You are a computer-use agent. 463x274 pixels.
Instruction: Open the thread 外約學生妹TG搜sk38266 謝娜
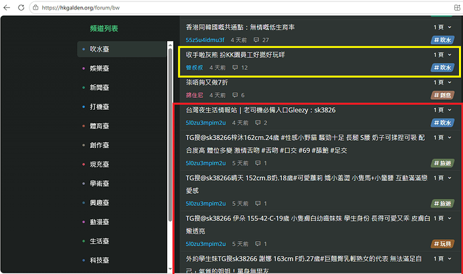pos(304,264)
